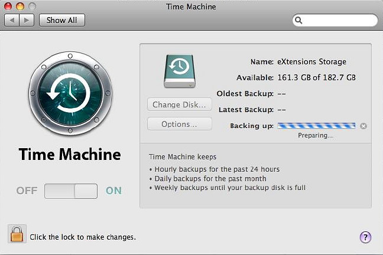Image resolution: width=383 pixels, height=255 pixels.
Task: Click the 'Available:' label
Action: coord(255,77)
